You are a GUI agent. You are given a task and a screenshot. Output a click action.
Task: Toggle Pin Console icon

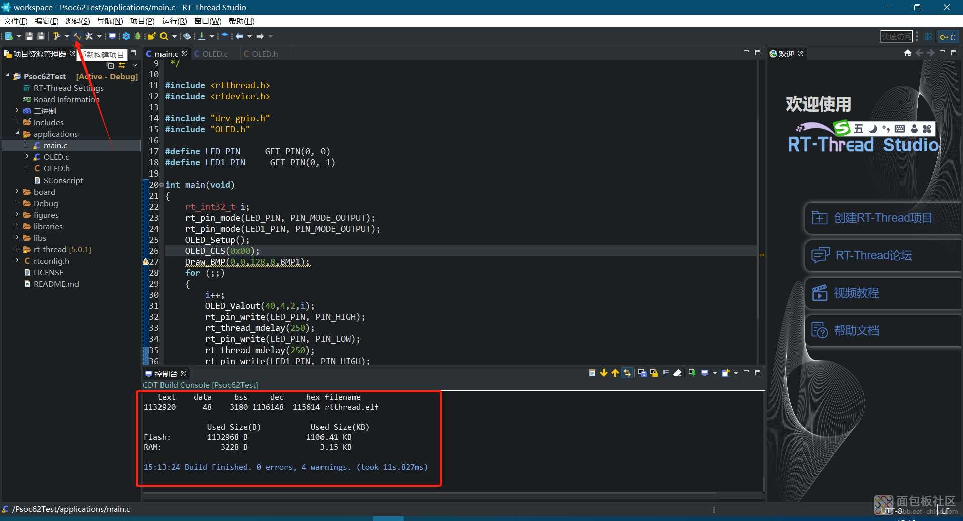(692, 373)
